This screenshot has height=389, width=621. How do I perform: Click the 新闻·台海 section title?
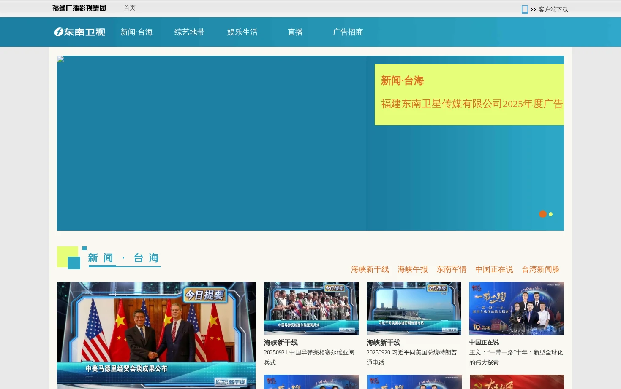click(x=123, y=258)
